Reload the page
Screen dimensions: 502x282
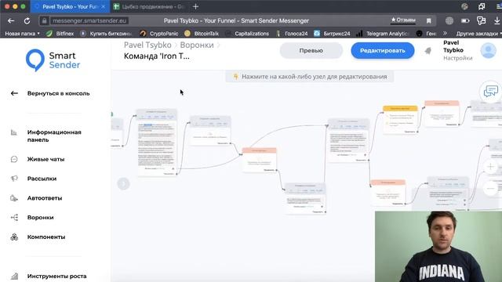tap(27, 21)
